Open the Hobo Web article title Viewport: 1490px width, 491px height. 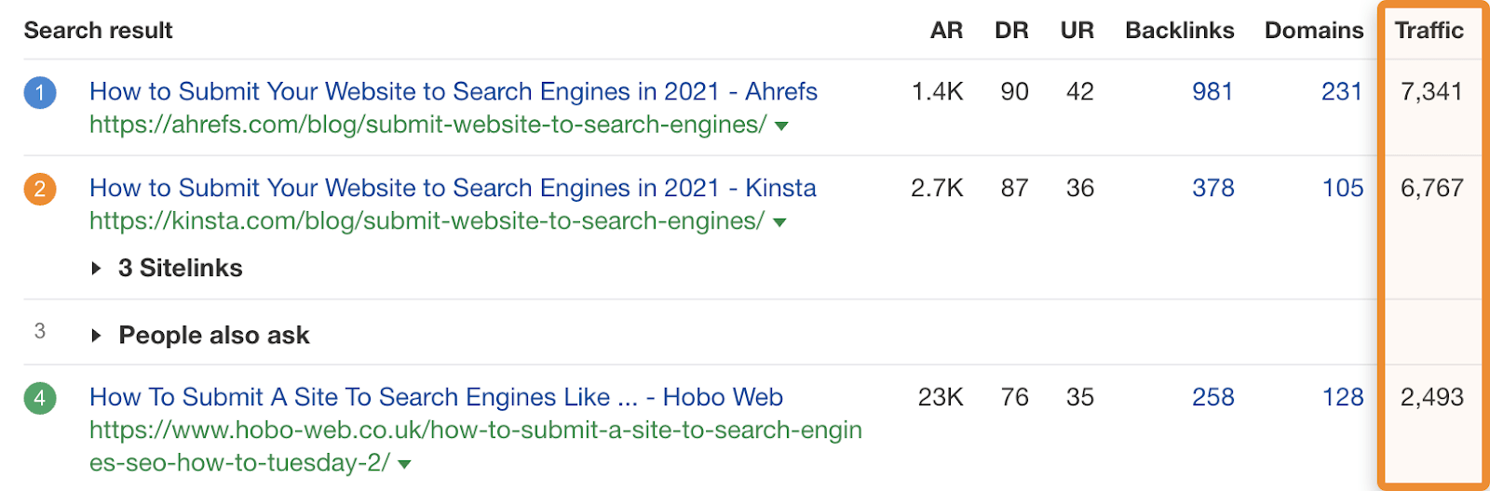coord(436,398)
